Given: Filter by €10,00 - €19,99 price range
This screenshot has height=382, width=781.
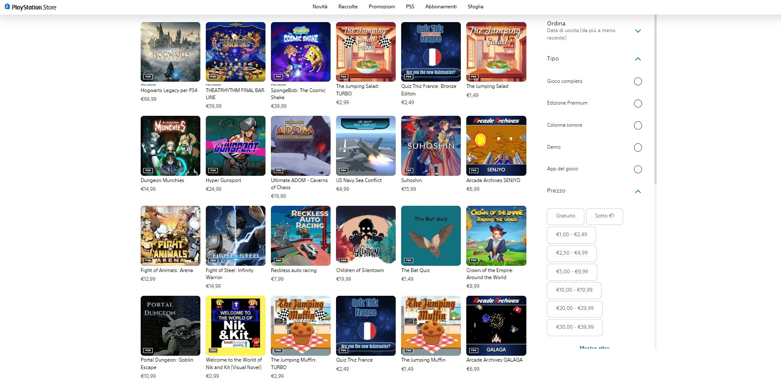Looking at the screenshot, I should point(574,290).
